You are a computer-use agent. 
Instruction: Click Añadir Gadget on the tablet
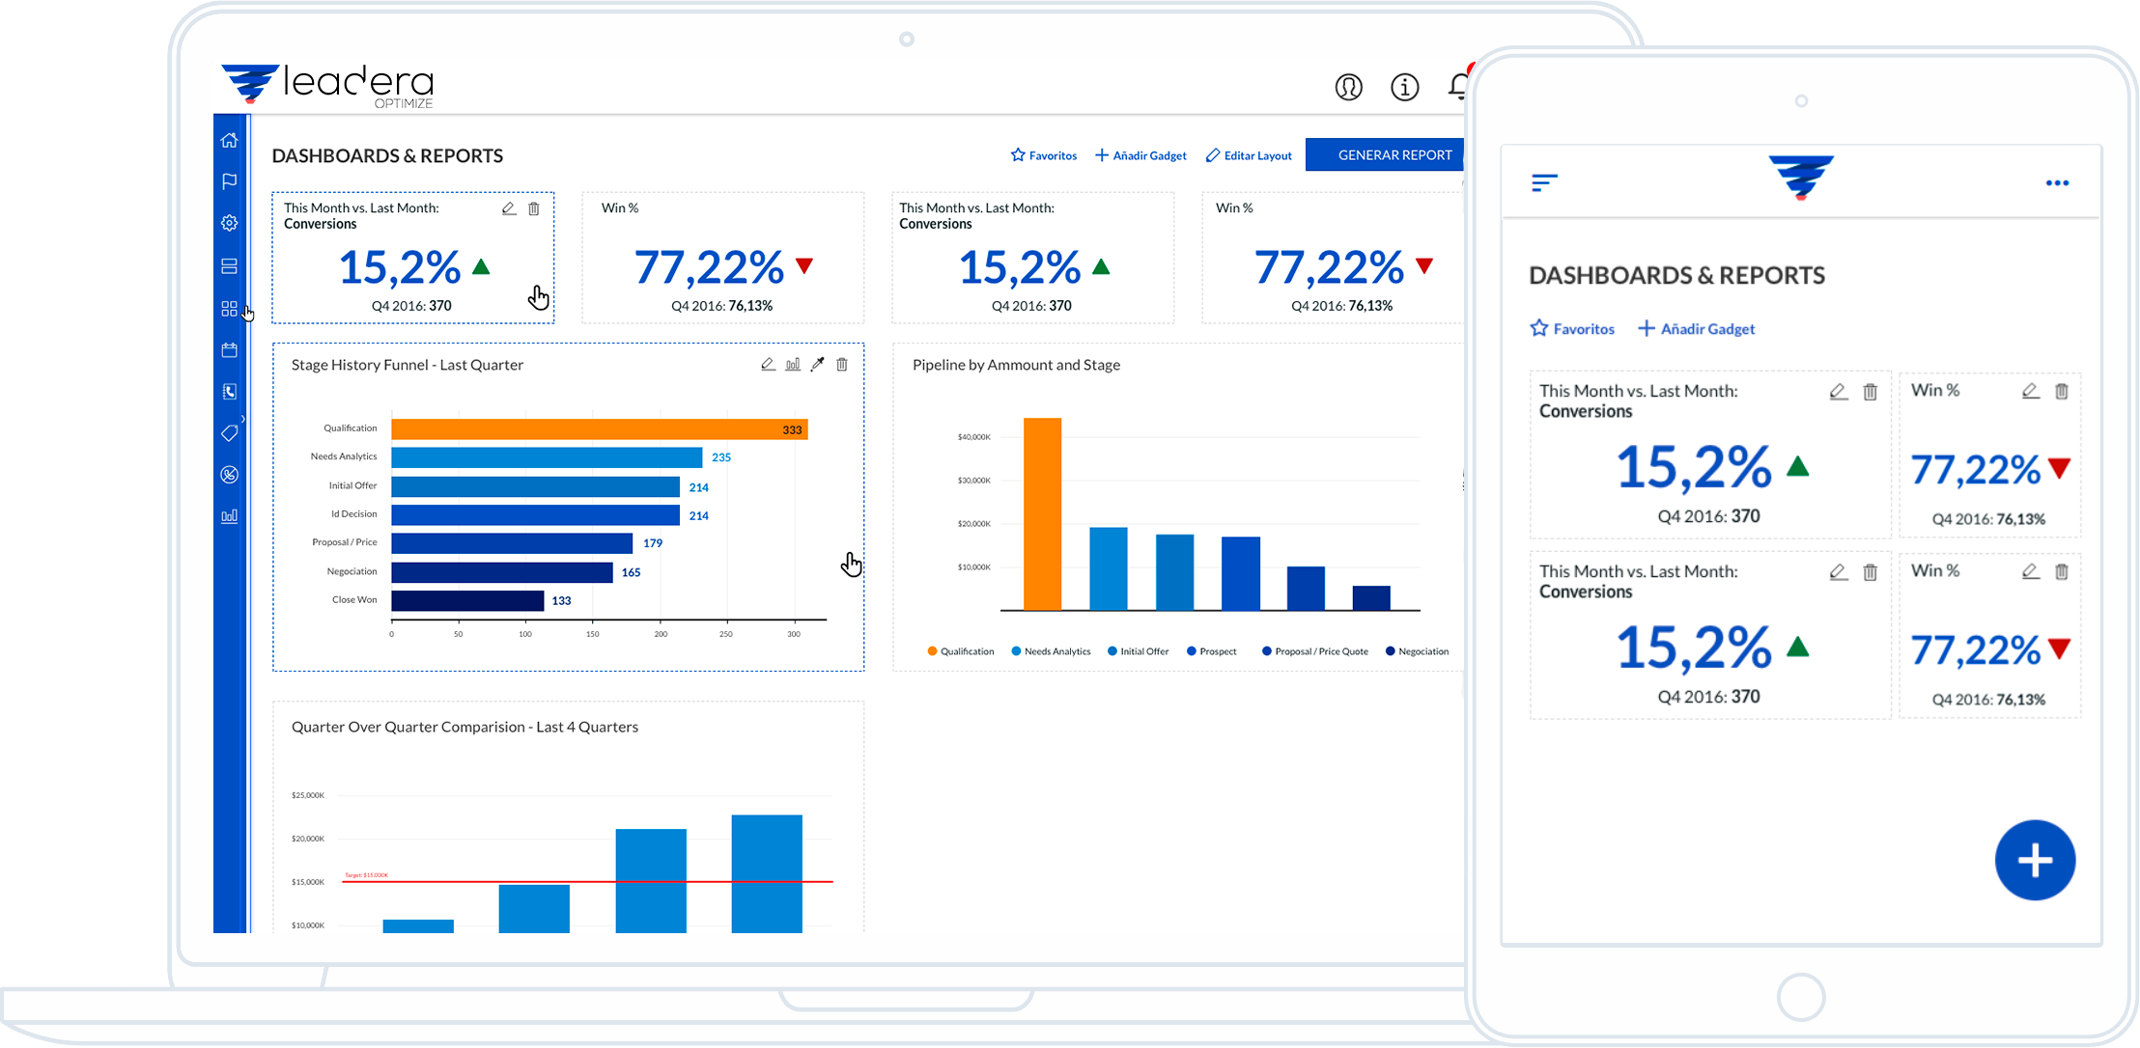1697,329
